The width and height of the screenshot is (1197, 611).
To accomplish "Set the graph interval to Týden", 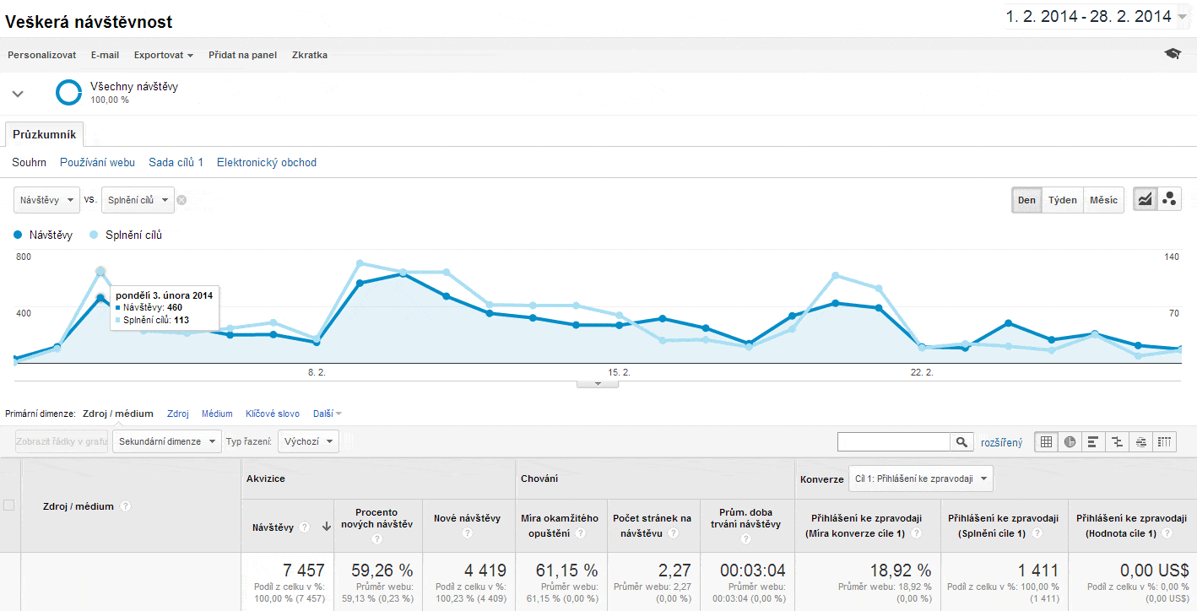I will [1063, 200].
